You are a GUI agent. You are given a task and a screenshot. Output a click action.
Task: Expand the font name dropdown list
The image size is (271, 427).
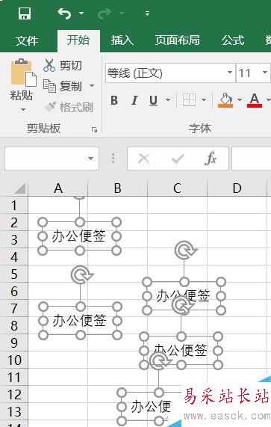[230, 73]
